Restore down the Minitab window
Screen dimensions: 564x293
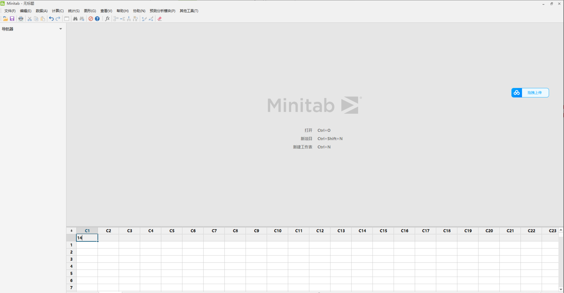[552, 4]
